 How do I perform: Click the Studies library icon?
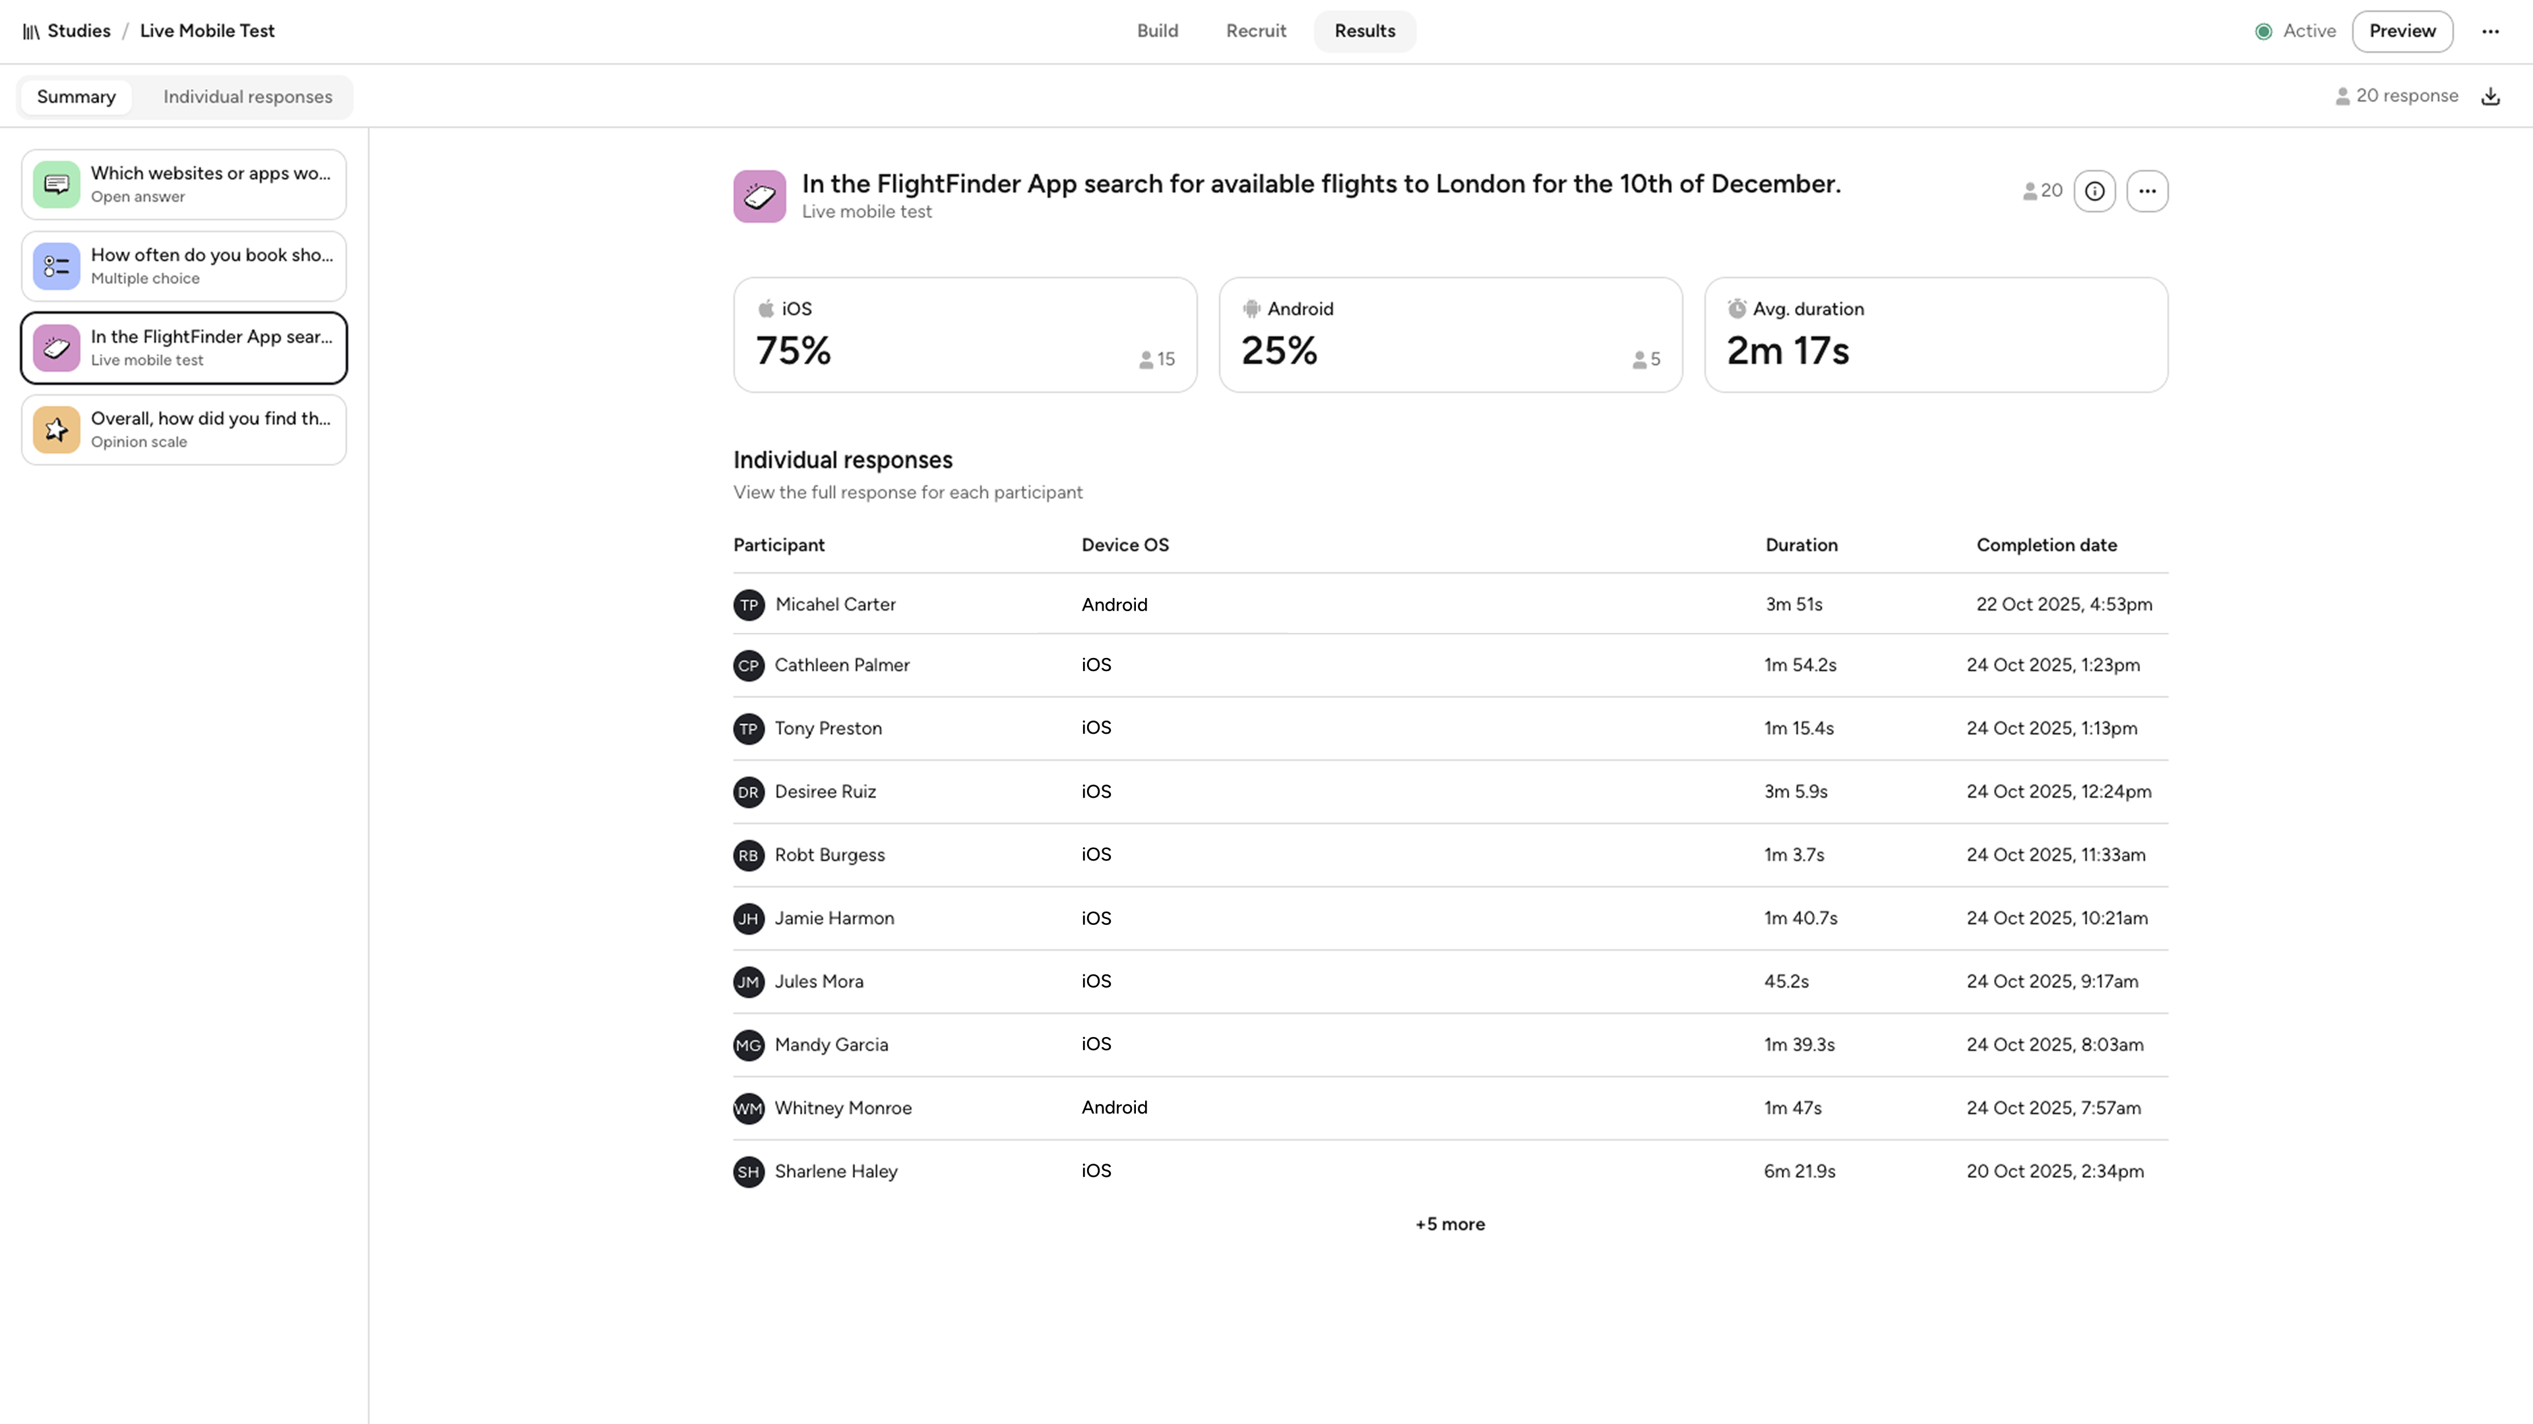[x=32, y=32]
